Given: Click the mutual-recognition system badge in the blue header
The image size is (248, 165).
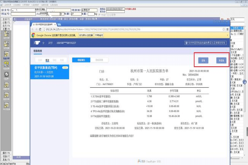Looking at the screenshot, I should 205,43.
